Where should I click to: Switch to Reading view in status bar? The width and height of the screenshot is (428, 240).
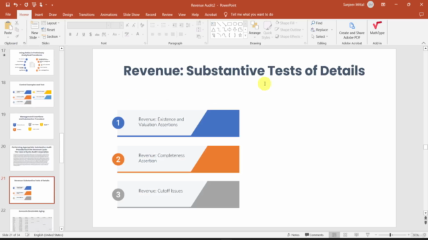pos(356,235)
